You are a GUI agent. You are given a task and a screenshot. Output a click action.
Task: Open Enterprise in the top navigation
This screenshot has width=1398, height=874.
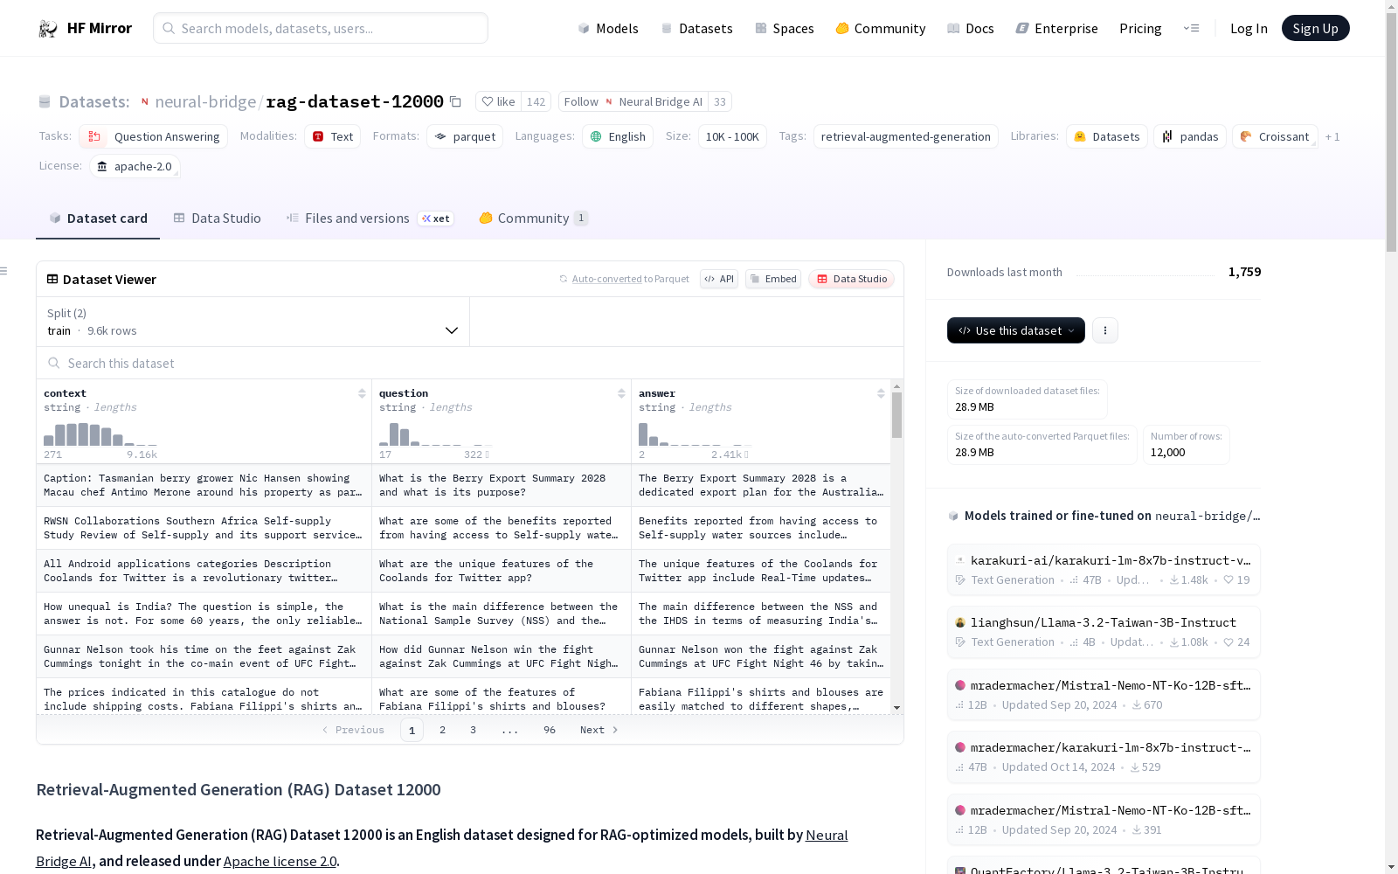tap(1057, 28)
